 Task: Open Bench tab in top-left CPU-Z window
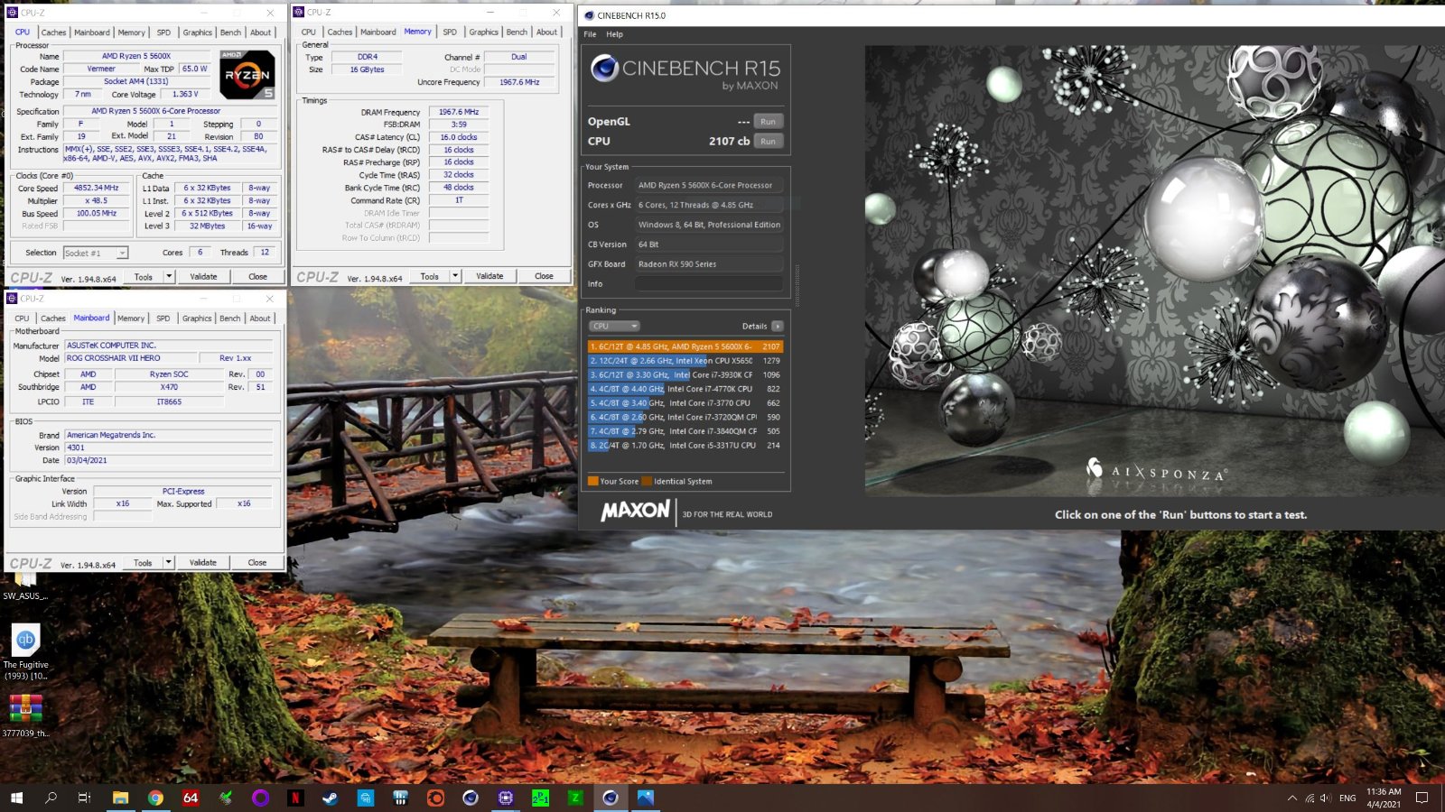coord(230,32)
